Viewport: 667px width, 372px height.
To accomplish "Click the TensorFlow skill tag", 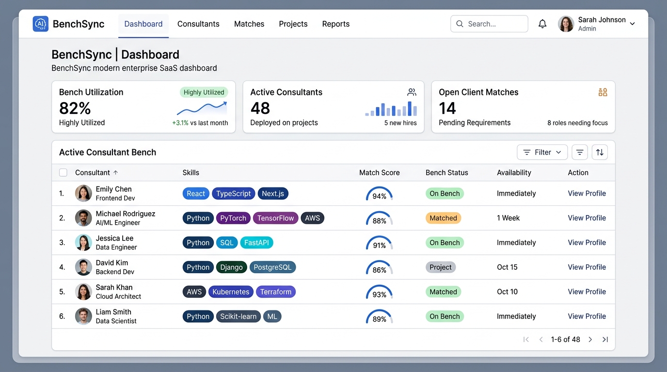I will [275, 218].
